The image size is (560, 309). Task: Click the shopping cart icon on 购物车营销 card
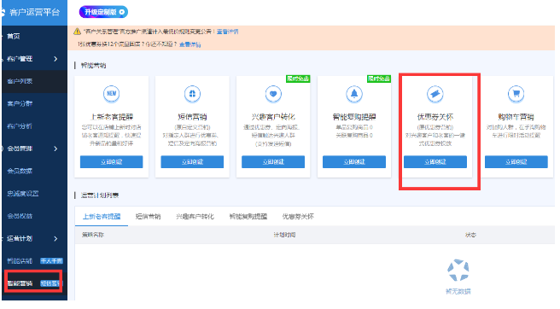[x=516, y=94]
